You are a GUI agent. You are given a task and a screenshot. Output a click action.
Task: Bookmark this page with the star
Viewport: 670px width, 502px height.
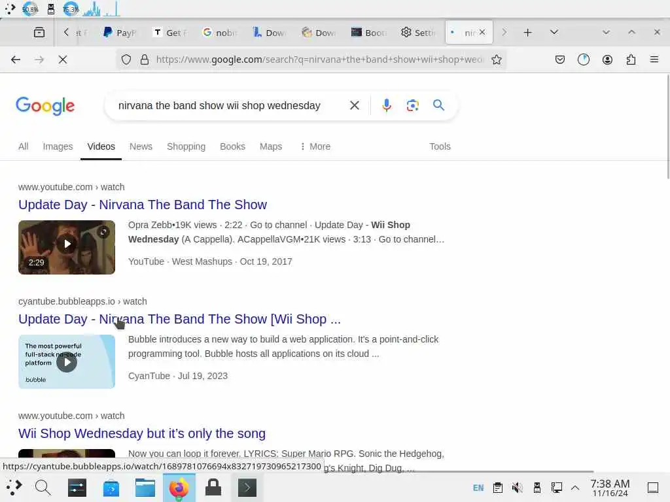pyautogui.click(x=496, y=59)
